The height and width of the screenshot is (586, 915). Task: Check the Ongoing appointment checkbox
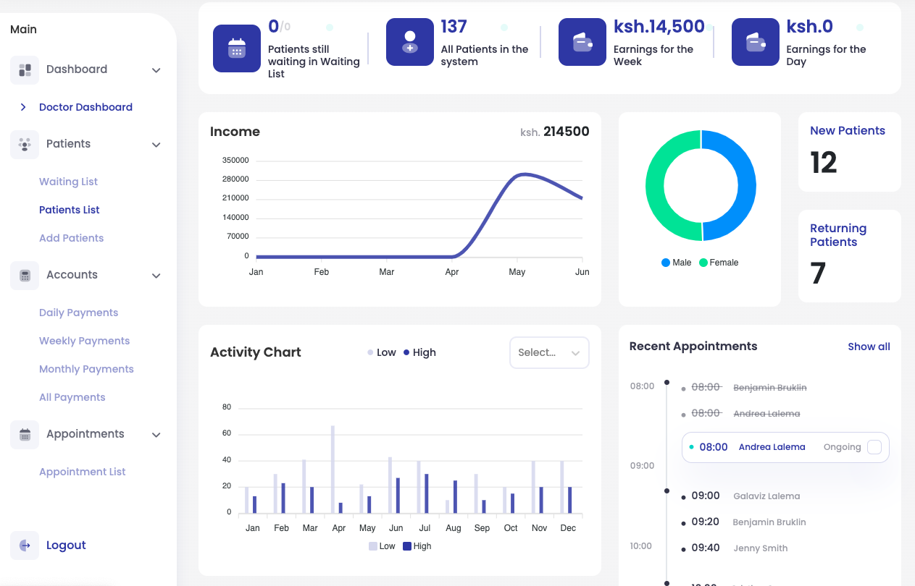click(x=874, y=447)
